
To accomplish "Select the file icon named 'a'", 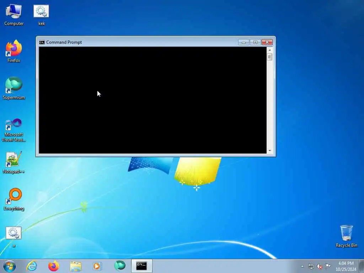I will (14, 237).
